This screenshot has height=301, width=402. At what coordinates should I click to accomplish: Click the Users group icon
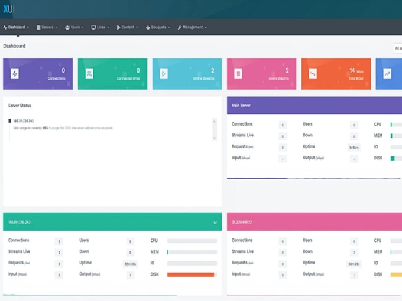click(67, 27)
